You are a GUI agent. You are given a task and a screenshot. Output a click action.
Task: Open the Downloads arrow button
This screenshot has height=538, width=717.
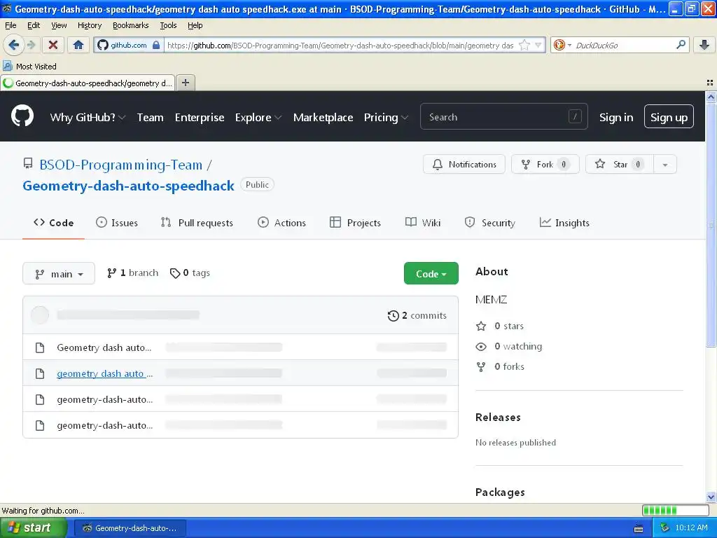click(x=704, y=45)
